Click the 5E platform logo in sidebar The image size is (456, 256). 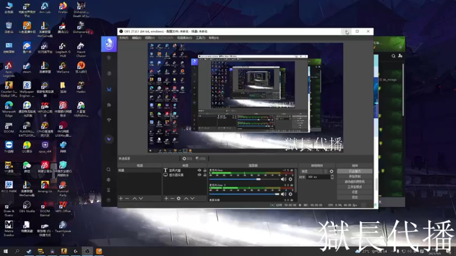(x=109, y=44)
